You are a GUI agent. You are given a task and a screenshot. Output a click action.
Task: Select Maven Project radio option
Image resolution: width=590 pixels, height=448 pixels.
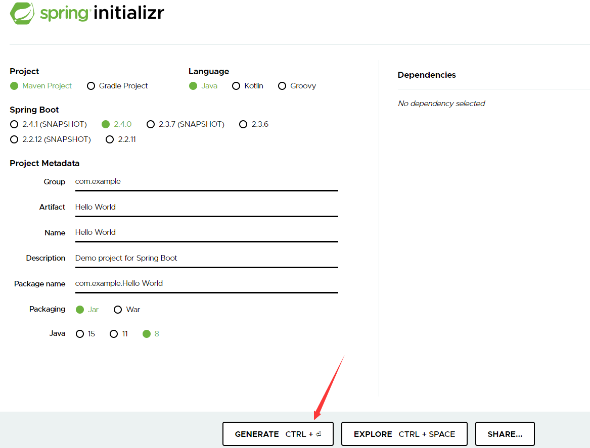[40, 86]
